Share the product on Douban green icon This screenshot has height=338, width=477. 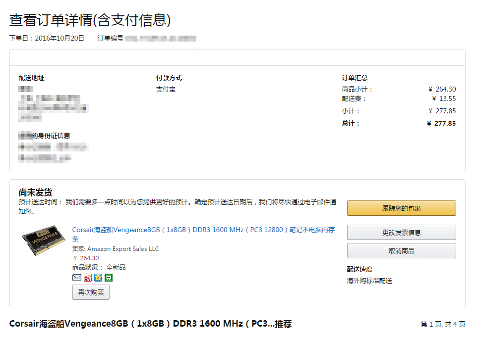click(x=109, y=278)
